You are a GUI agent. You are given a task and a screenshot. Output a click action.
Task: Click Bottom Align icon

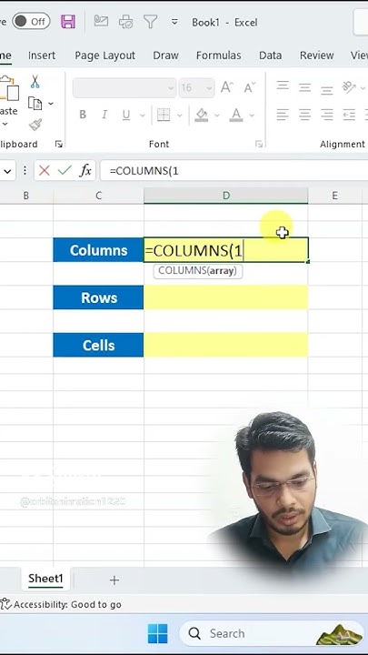tap(327, 89)
